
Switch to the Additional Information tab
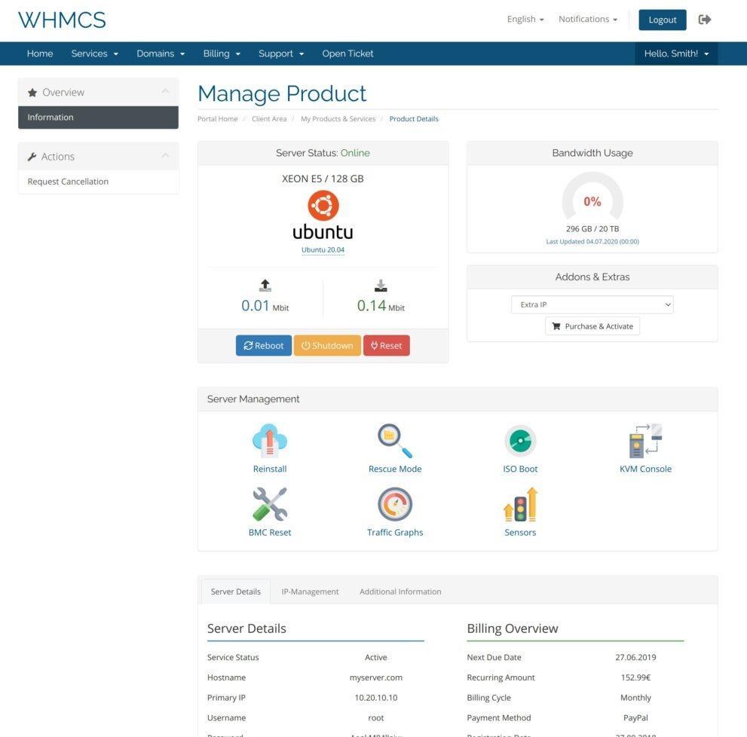coord(400,592)
